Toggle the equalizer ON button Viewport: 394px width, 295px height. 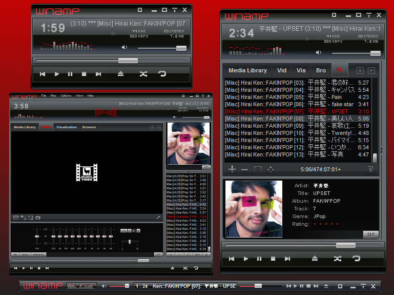coord(15,254)
